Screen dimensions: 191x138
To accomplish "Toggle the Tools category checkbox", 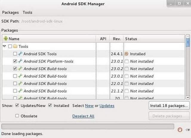I will (x=10, y=46).
